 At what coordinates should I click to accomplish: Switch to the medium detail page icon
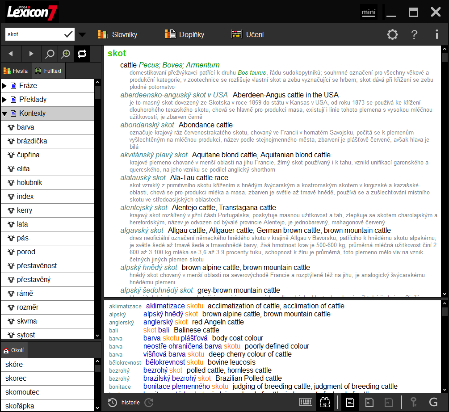369,402
